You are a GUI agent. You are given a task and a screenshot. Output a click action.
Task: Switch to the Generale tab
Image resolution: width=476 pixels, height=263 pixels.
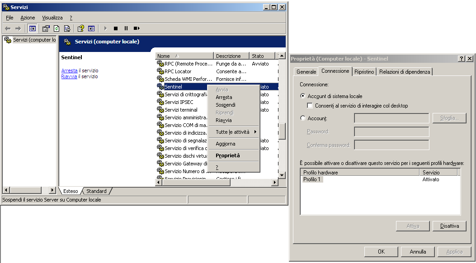point(306,72)
